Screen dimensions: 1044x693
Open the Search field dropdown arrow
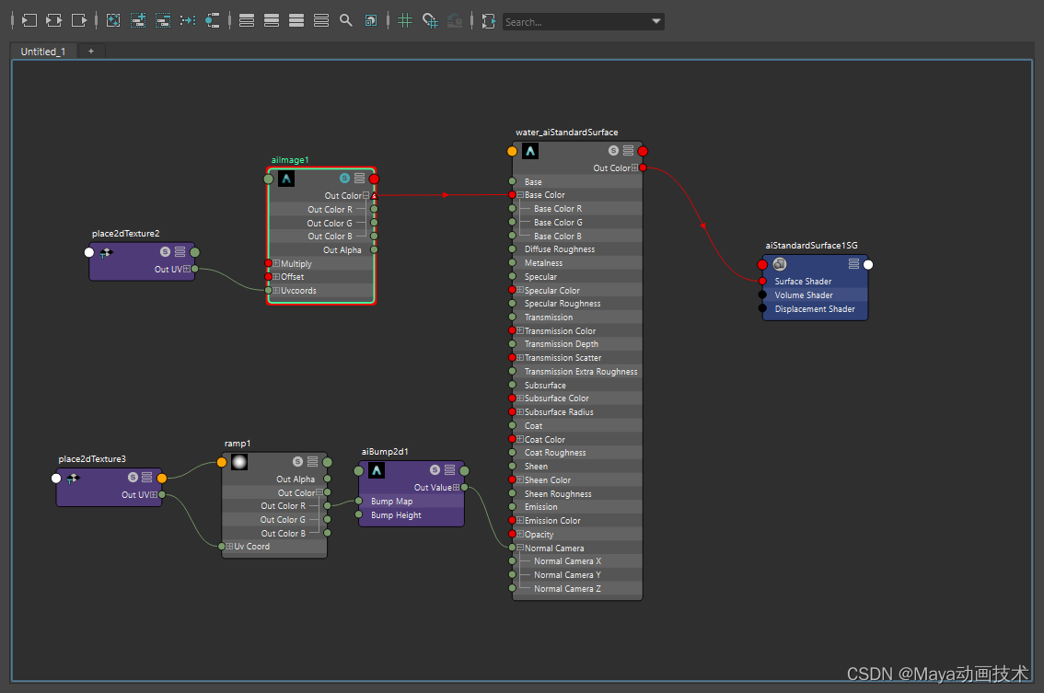(656, 21)
